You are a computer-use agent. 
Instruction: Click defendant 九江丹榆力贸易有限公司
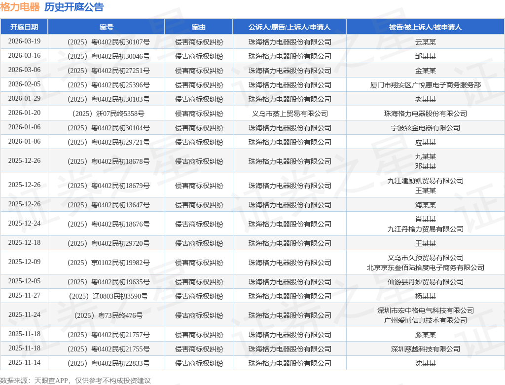426,229
